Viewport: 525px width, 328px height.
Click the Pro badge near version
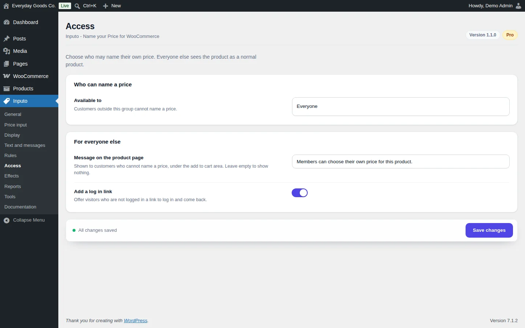coord(510,35)
